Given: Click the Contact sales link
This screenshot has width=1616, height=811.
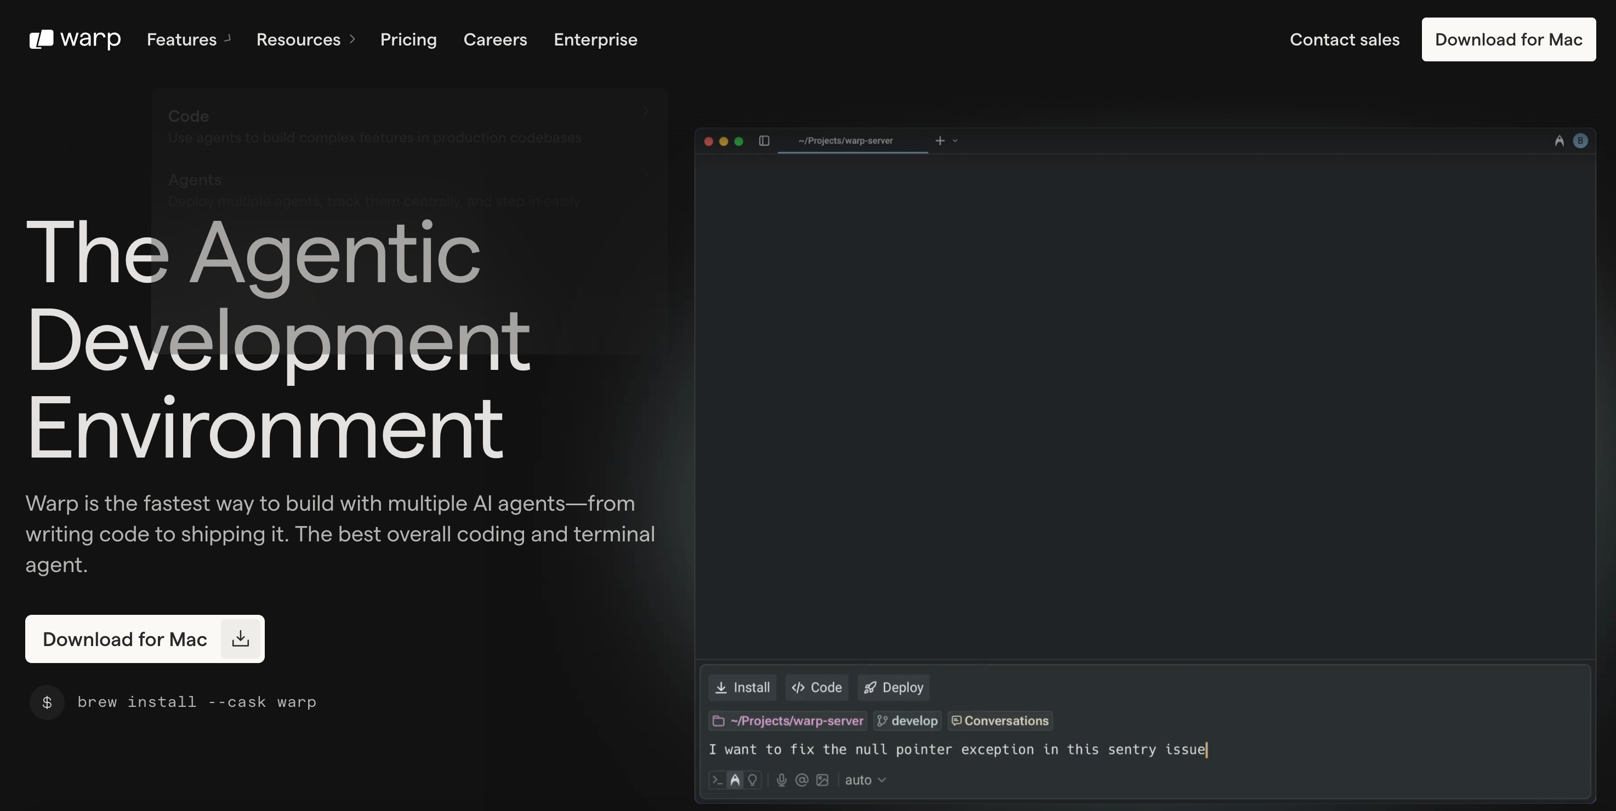Looking at the screenshot, I should (1344, 39).
